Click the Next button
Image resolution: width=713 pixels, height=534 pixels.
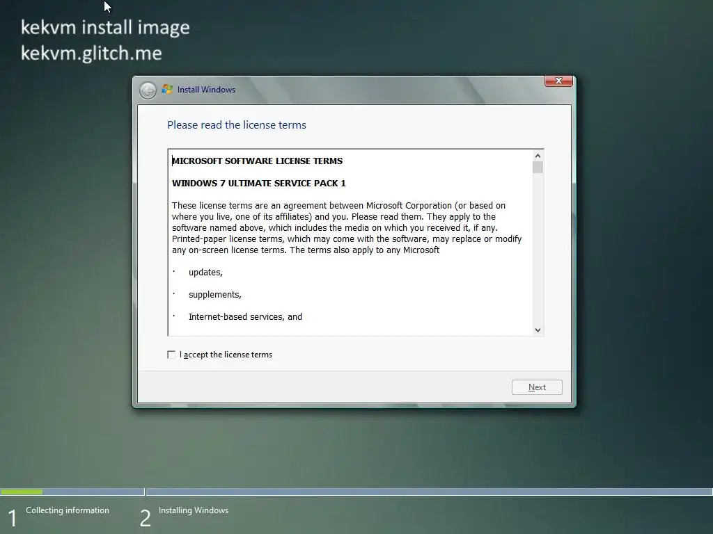pyautogui.click(x=537, y=387)
